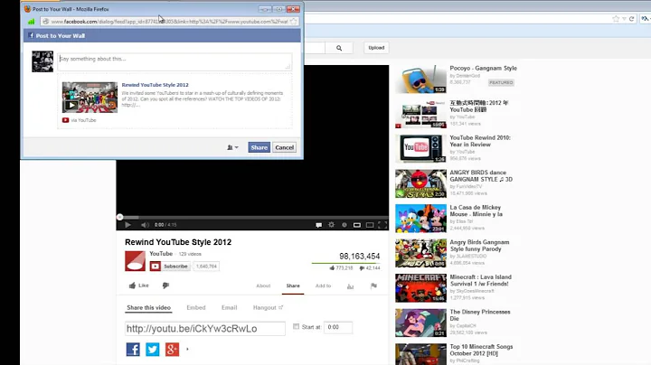Click the 98,163,454 view count
The height and width of the screenshot is (365, 651).
point(360,256)
